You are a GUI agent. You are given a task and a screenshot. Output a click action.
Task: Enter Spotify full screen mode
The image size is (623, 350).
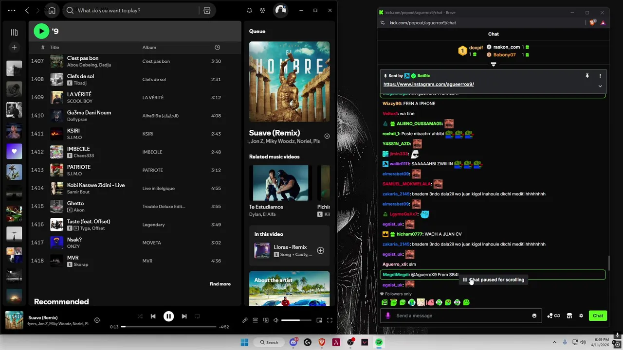tap(330, 320)
